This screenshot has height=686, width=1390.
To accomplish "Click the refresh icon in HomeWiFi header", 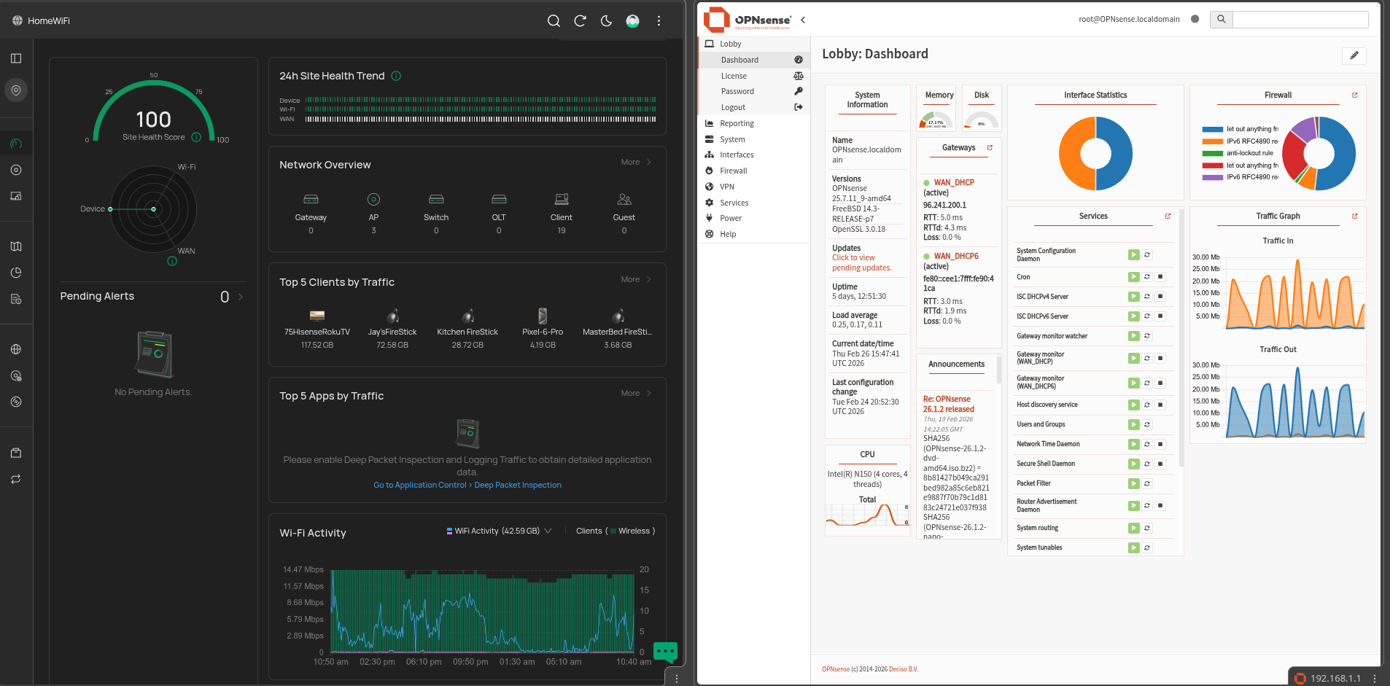I will coord(580,21).
